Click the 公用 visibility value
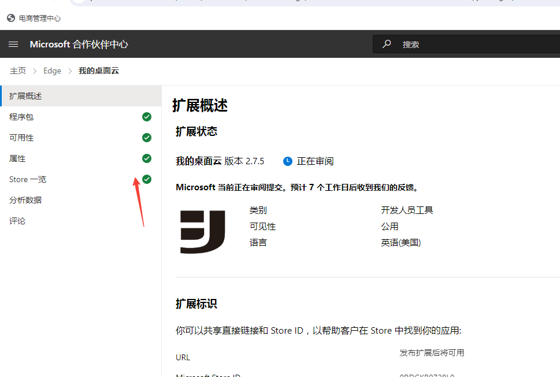 point(390,227)
